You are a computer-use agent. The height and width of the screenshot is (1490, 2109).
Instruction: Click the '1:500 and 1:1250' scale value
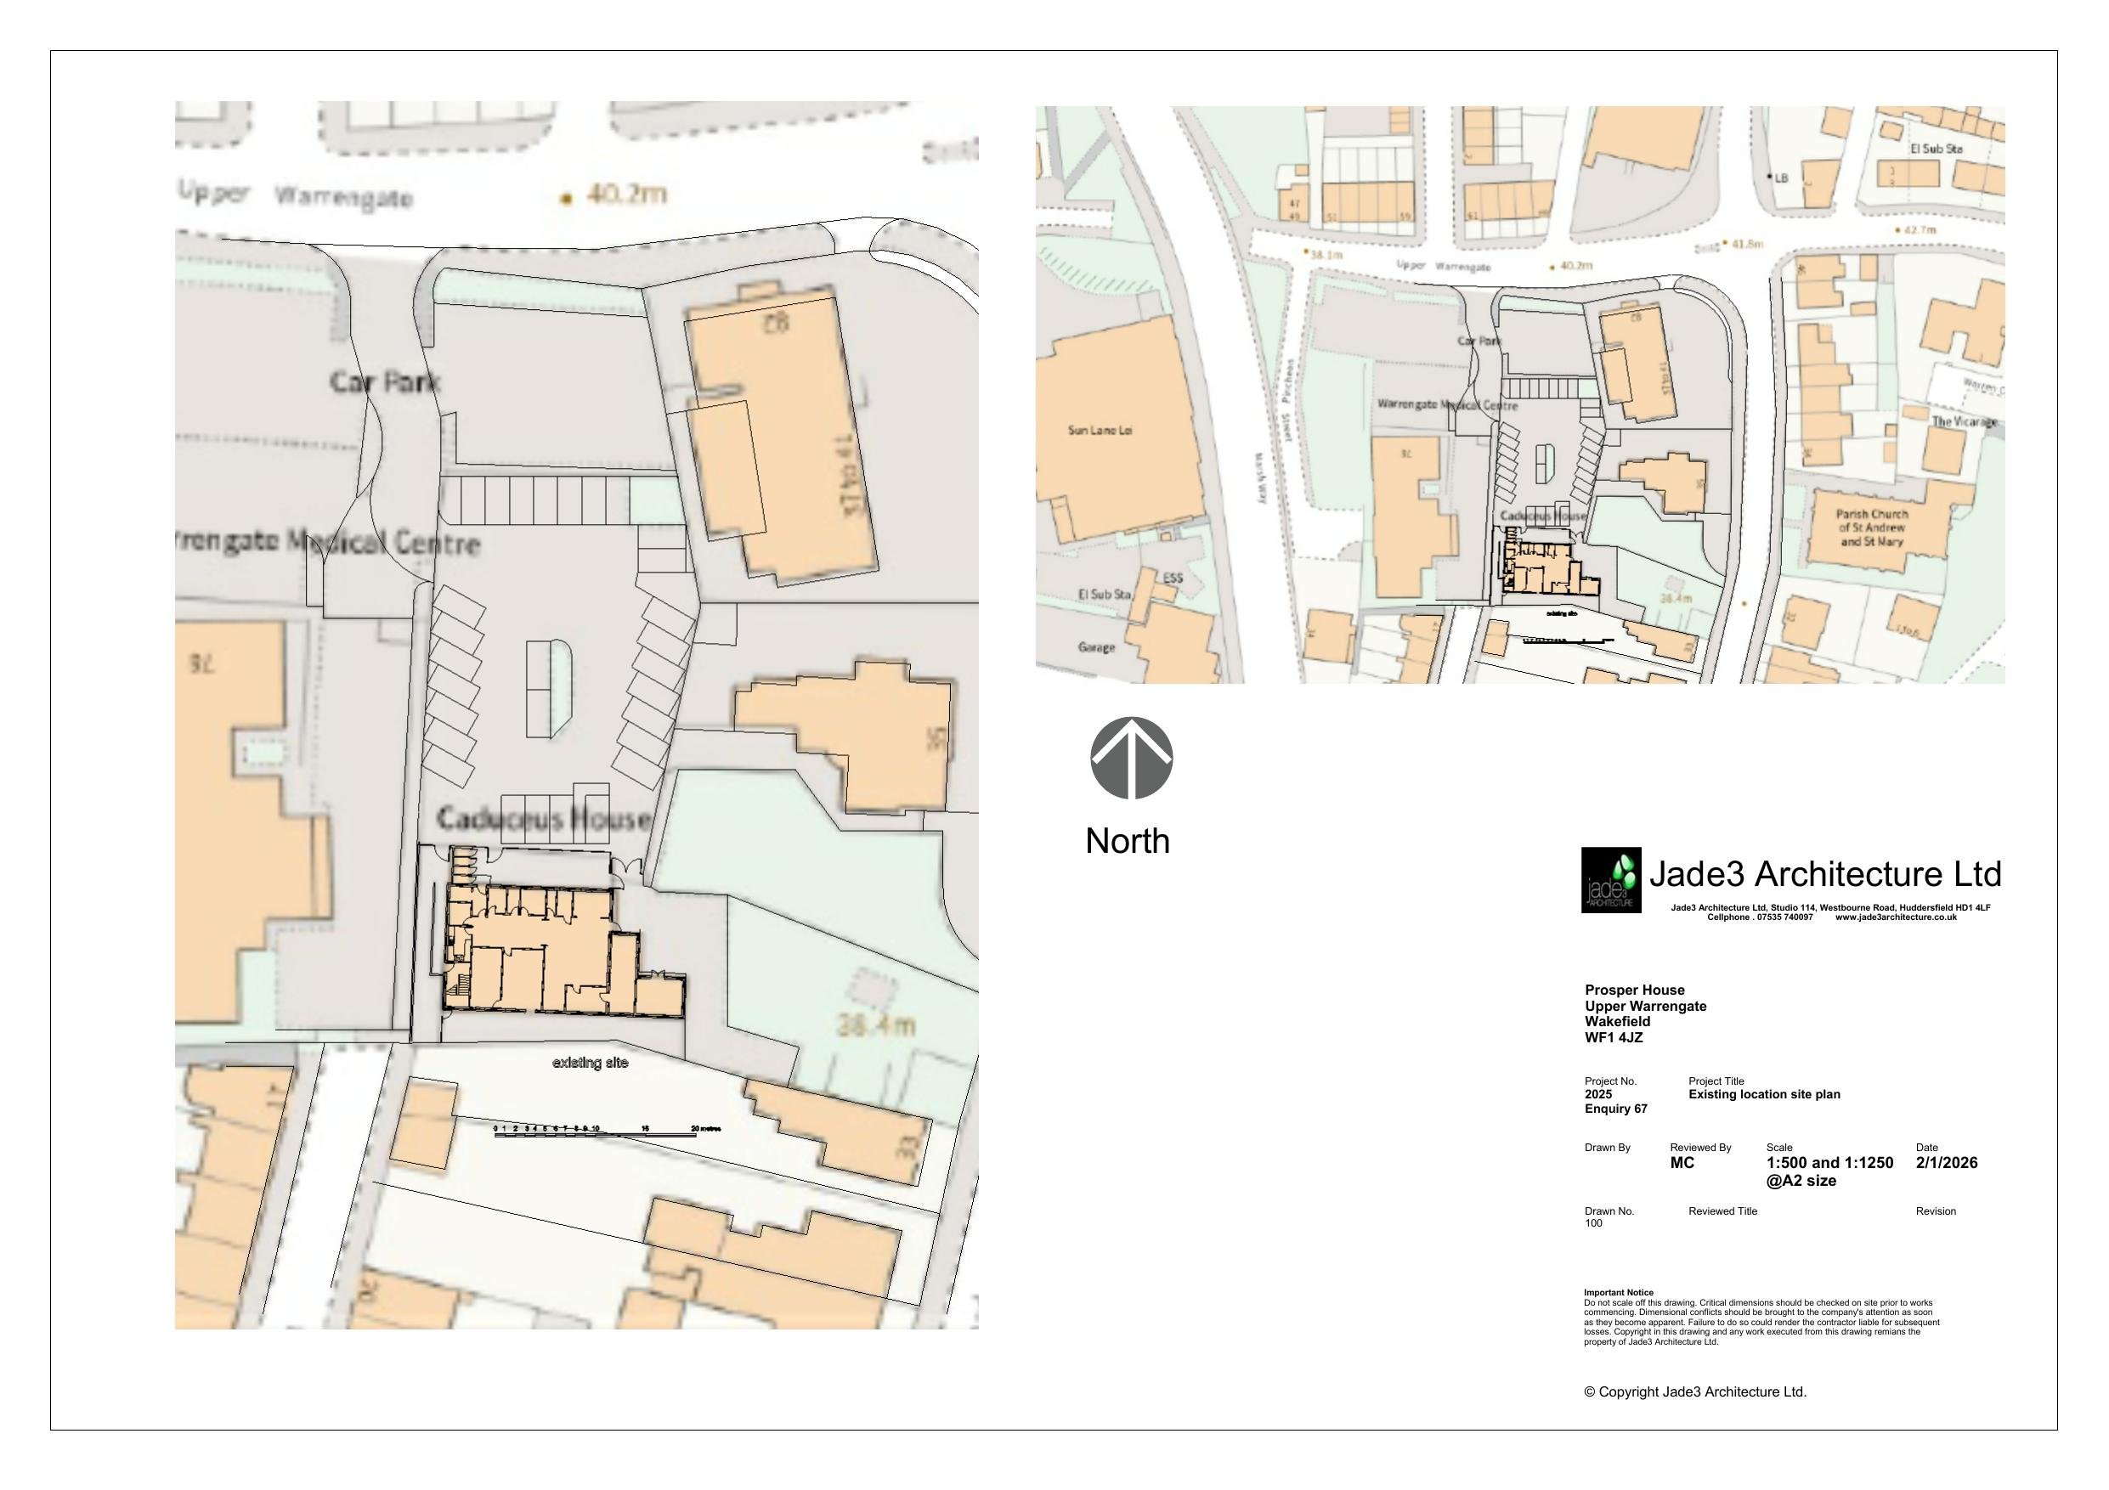coord(1829,1162)
